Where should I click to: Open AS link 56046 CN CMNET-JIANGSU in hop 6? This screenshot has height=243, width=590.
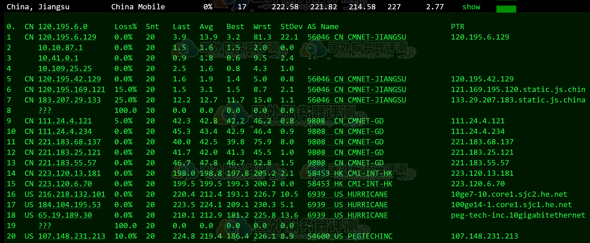(x=357, y=89)
